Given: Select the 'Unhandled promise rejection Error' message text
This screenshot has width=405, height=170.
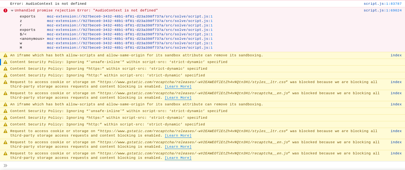Looking at the screenshot, I should tap(86, 11).
